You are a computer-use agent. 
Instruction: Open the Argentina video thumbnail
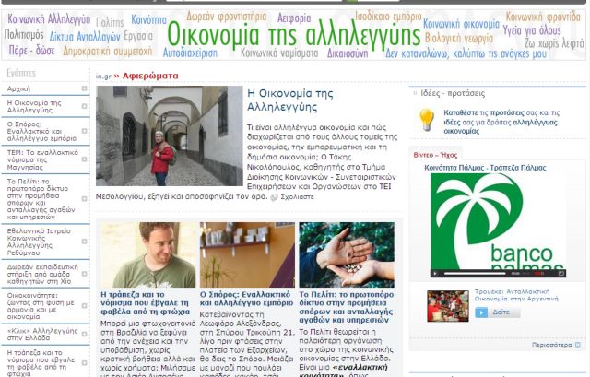pyautogui.click(x=448, y=306)
